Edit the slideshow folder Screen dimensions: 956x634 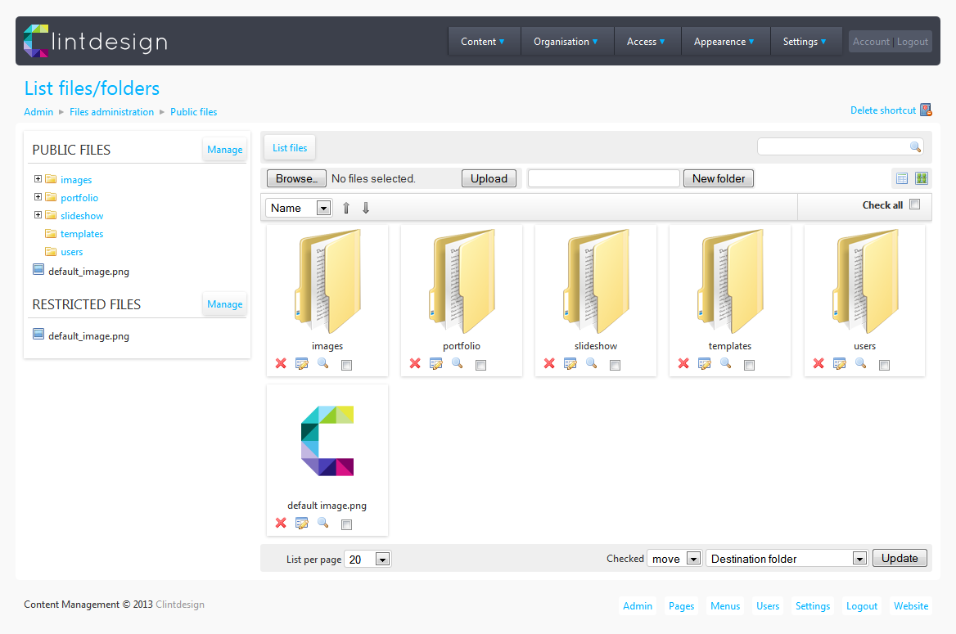click(570, 363)
